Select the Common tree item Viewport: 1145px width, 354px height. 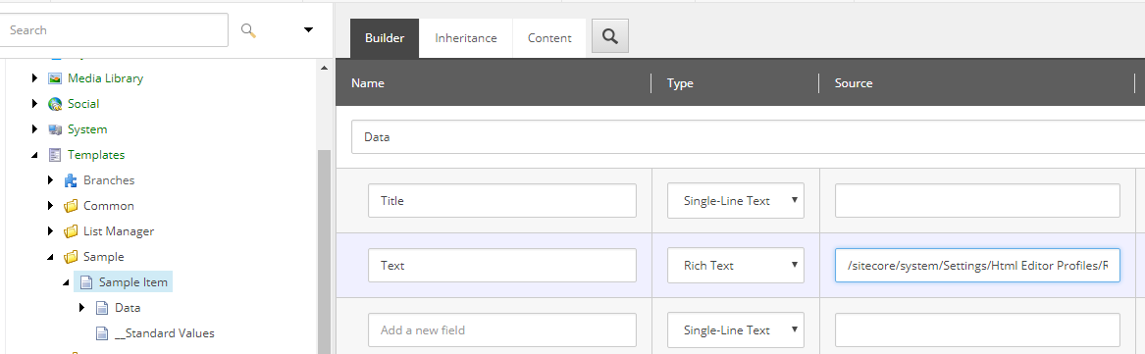109,206
